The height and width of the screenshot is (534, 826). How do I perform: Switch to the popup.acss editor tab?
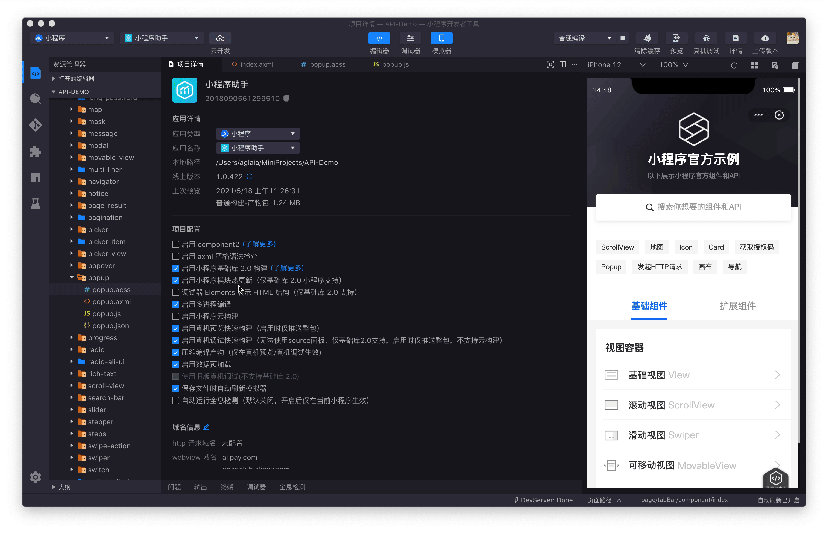[323, 64]
